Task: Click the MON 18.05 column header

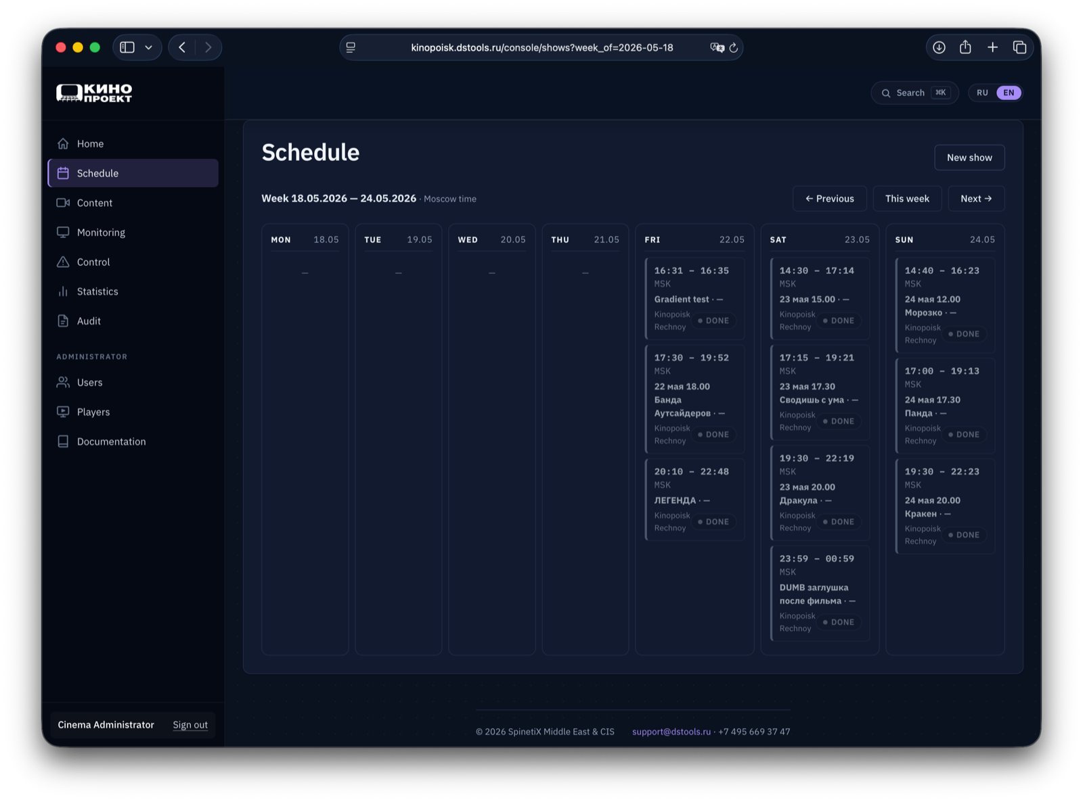Action: (x=305, y=239)
